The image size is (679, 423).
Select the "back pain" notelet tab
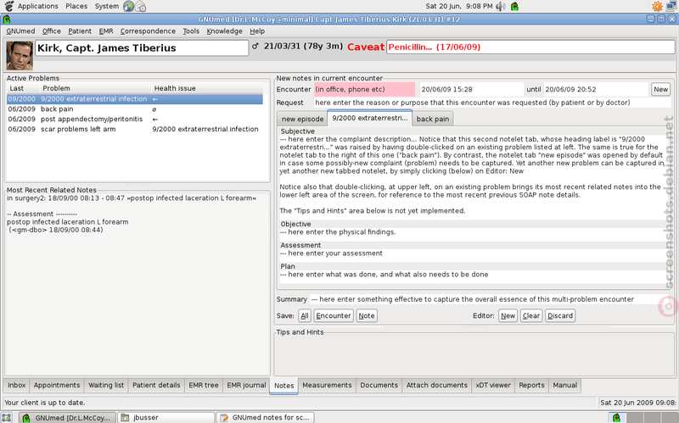coord(433,119)
